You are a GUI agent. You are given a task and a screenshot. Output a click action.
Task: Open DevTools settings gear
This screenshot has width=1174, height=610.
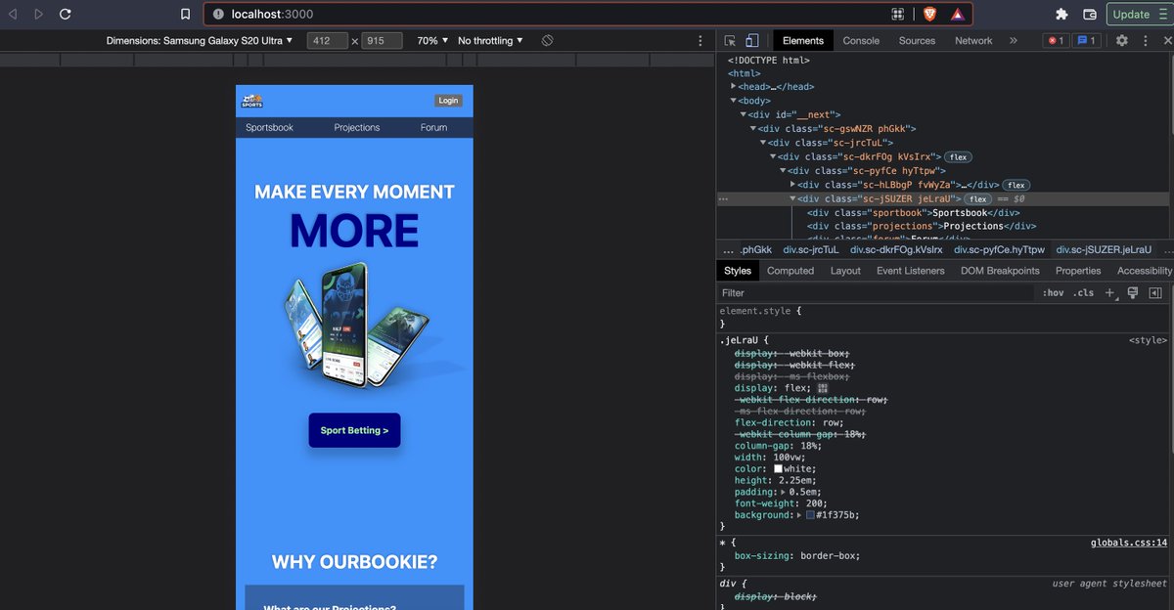tap(1122, 41)
